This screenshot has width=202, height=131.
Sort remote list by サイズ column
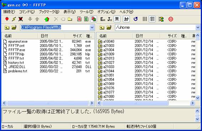(x=169, y=36)
